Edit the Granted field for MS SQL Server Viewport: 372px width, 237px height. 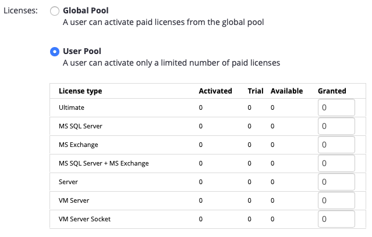[x=336, y=126]
